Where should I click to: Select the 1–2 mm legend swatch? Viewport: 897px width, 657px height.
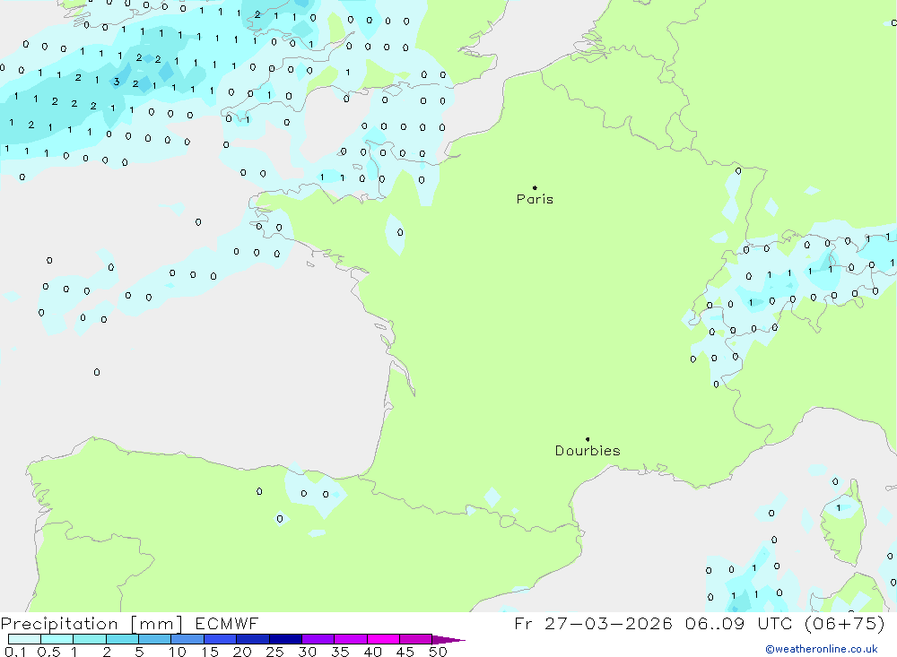[x=90, y=639]
